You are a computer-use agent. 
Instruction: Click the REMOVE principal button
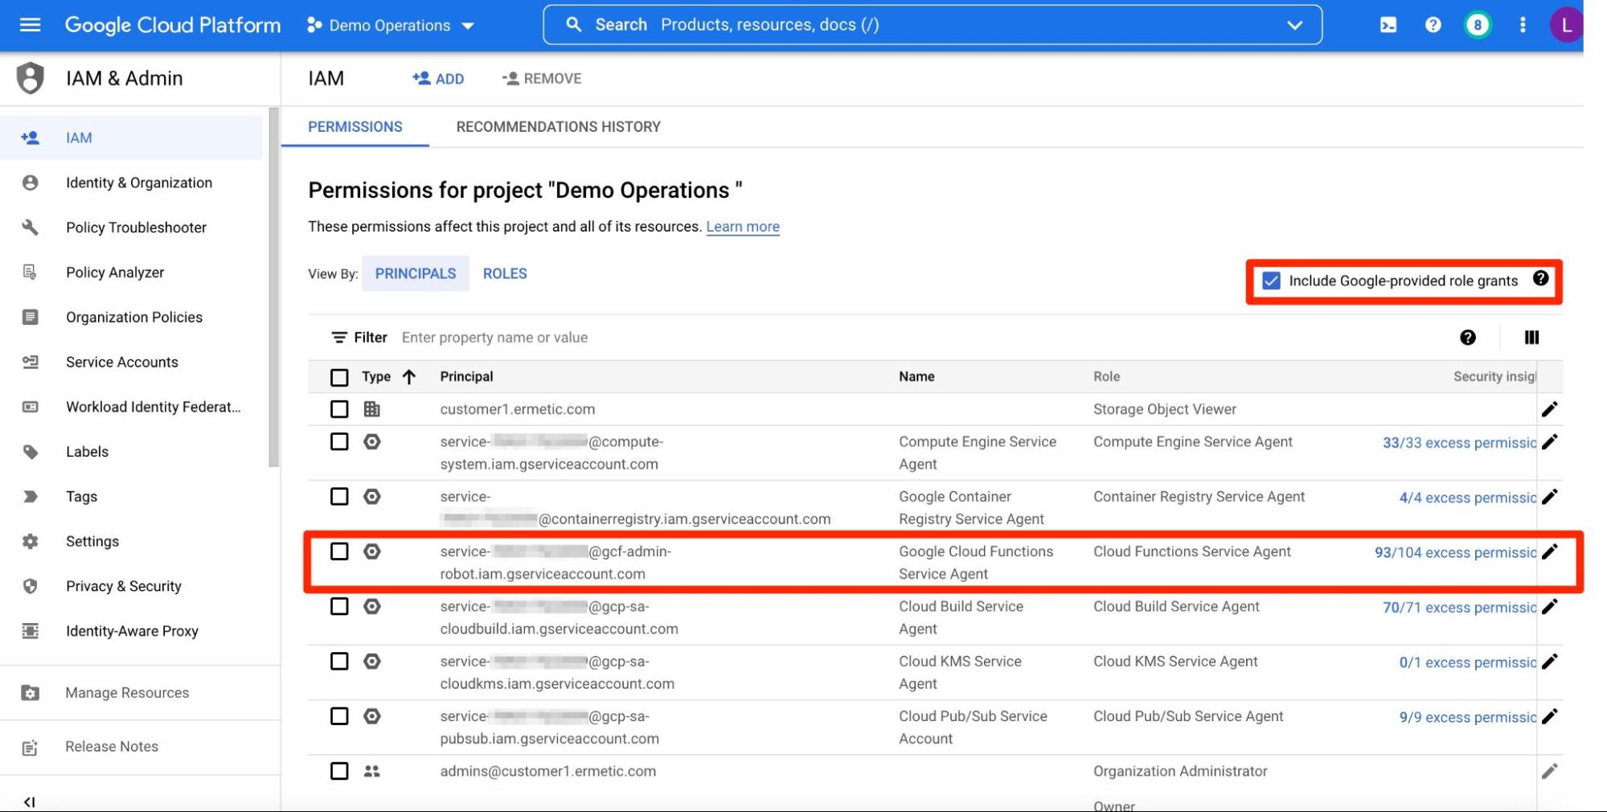click(x=542, y=78)
